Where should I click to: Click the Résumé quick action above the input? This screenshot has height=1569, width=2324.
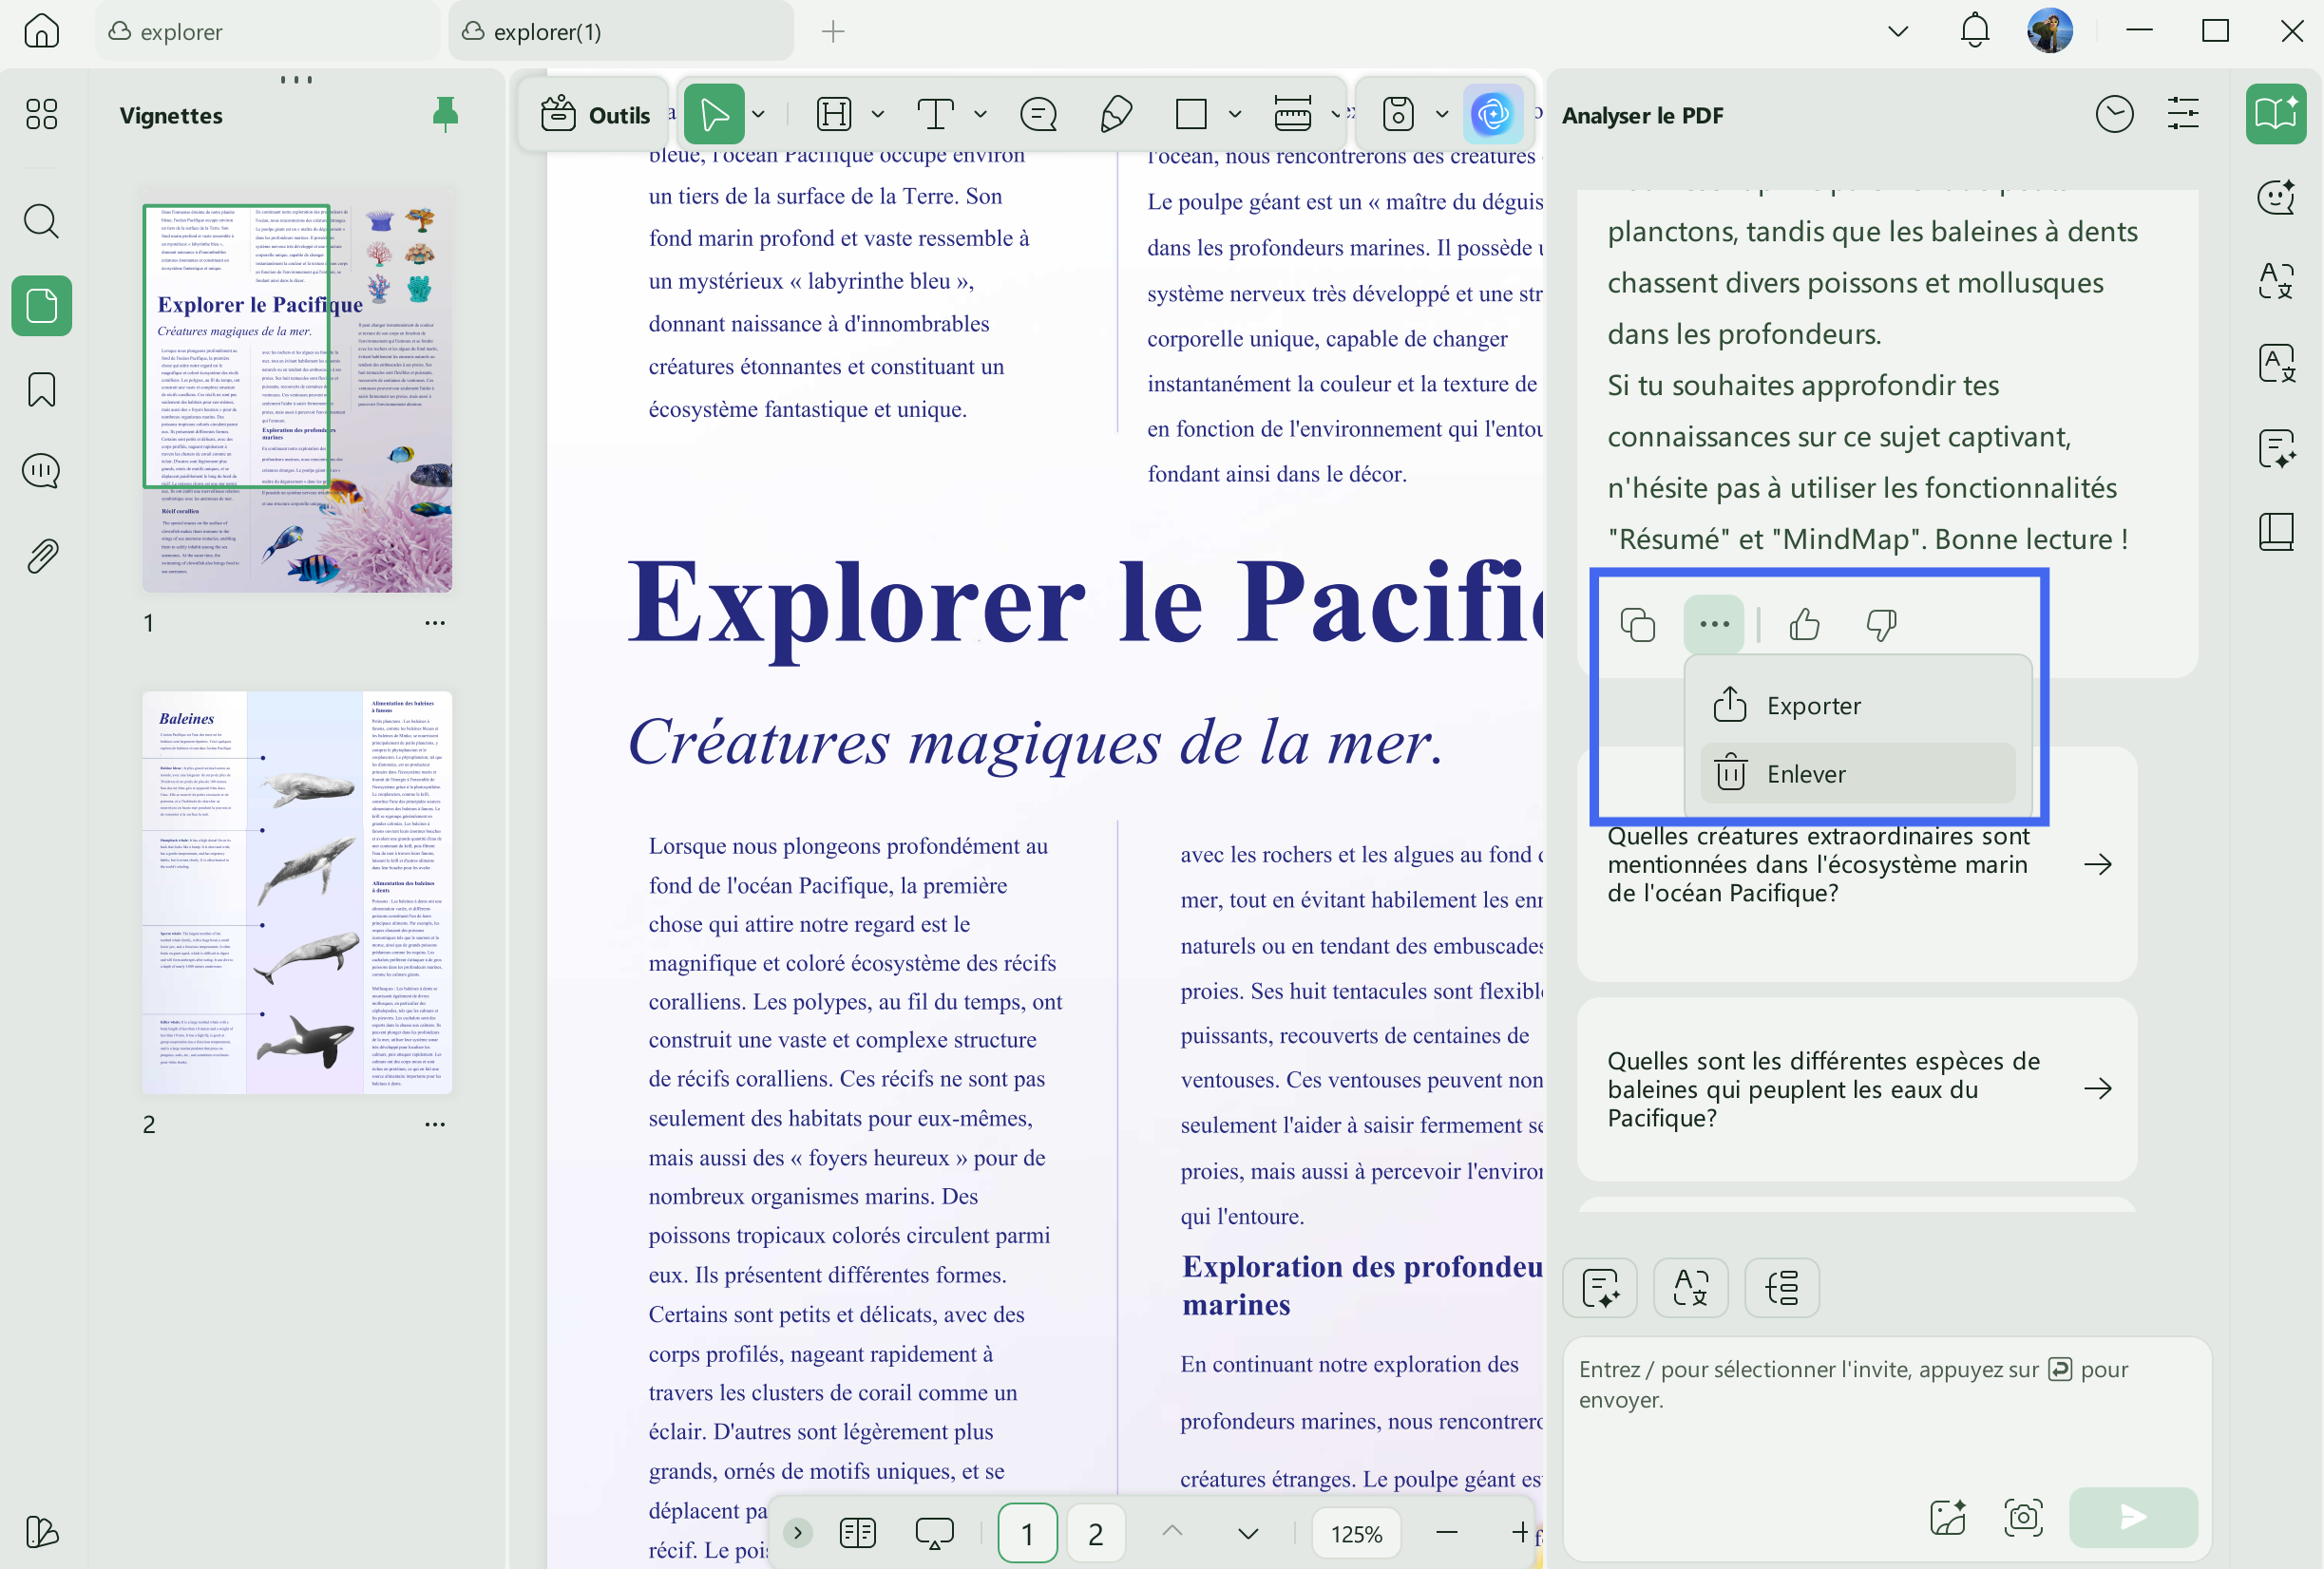pyautogui.click(x=1600, y=1287)
